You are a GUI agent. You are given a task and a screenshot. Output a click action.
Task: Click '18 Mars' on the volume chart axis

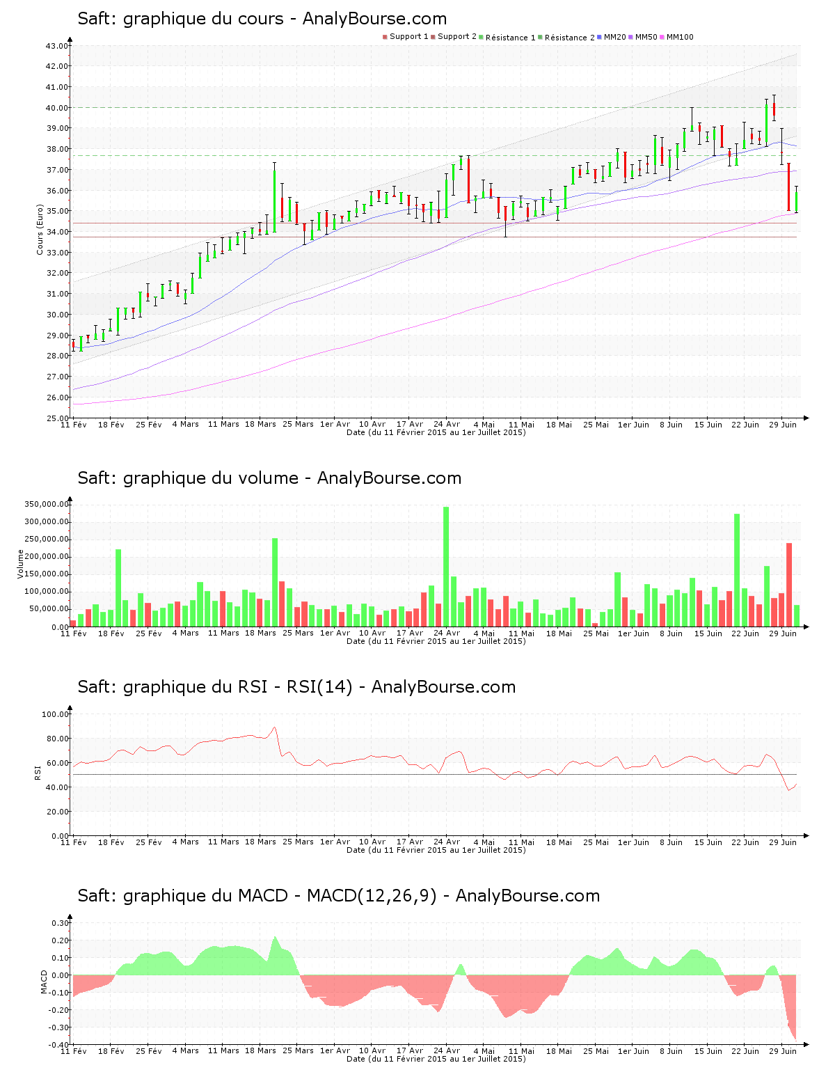pos(260,633)
